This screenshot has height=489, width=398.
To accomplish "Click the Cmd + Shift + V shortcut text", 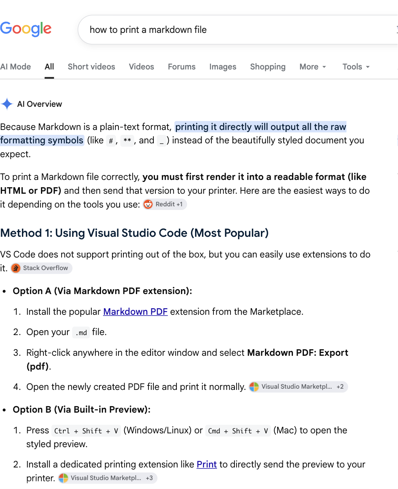I will (x=238, y=431).
